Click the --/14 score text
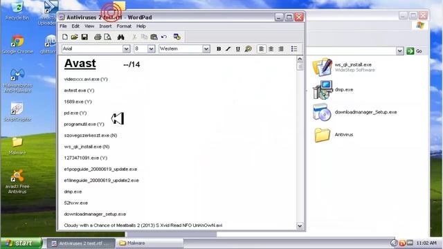 point(132,64)
